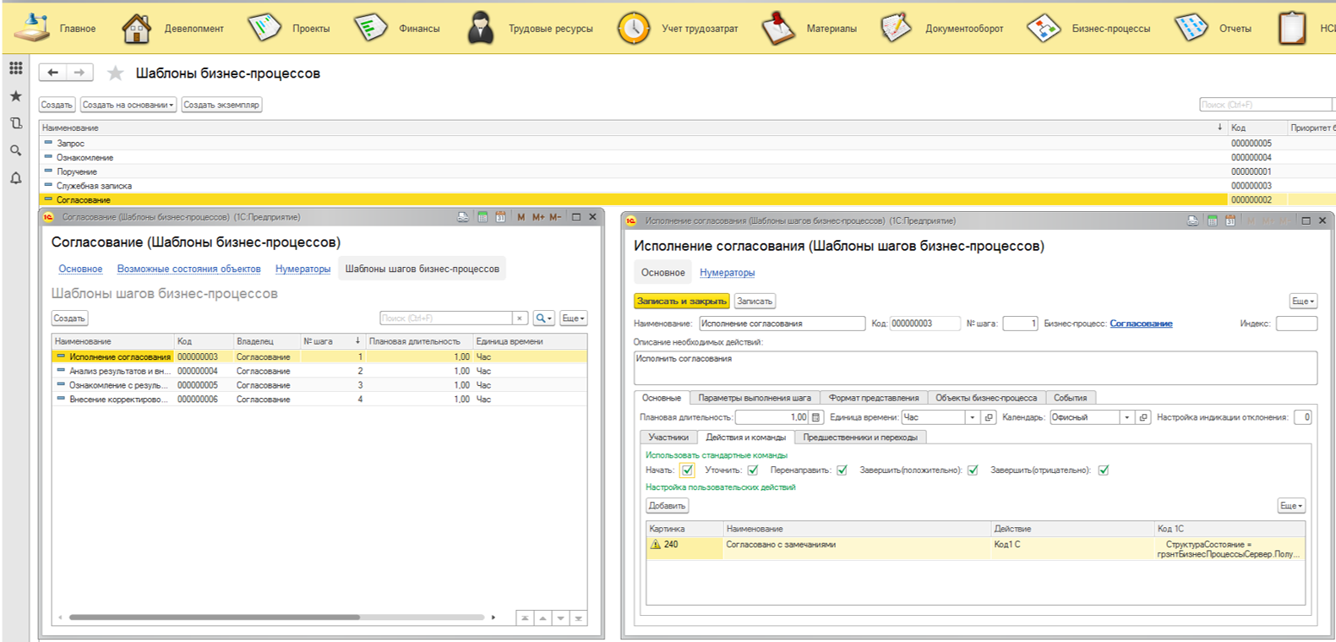The width and height of the screenshot is (1336, 642).
Task: Open Нумераторы link in Согласование window
Action: pyautogui.click(x=303, y=269)
